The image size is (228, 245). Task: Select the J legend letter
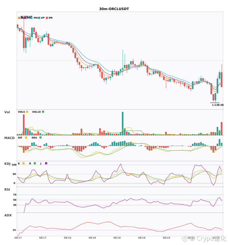(41, 164)
